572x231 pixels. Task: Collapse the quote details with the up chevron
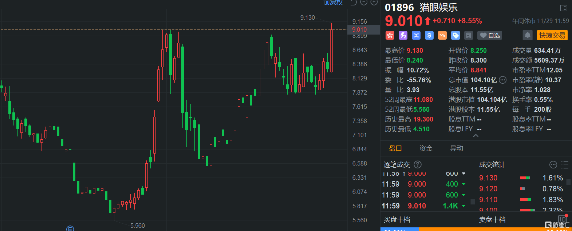coord(476,136)
